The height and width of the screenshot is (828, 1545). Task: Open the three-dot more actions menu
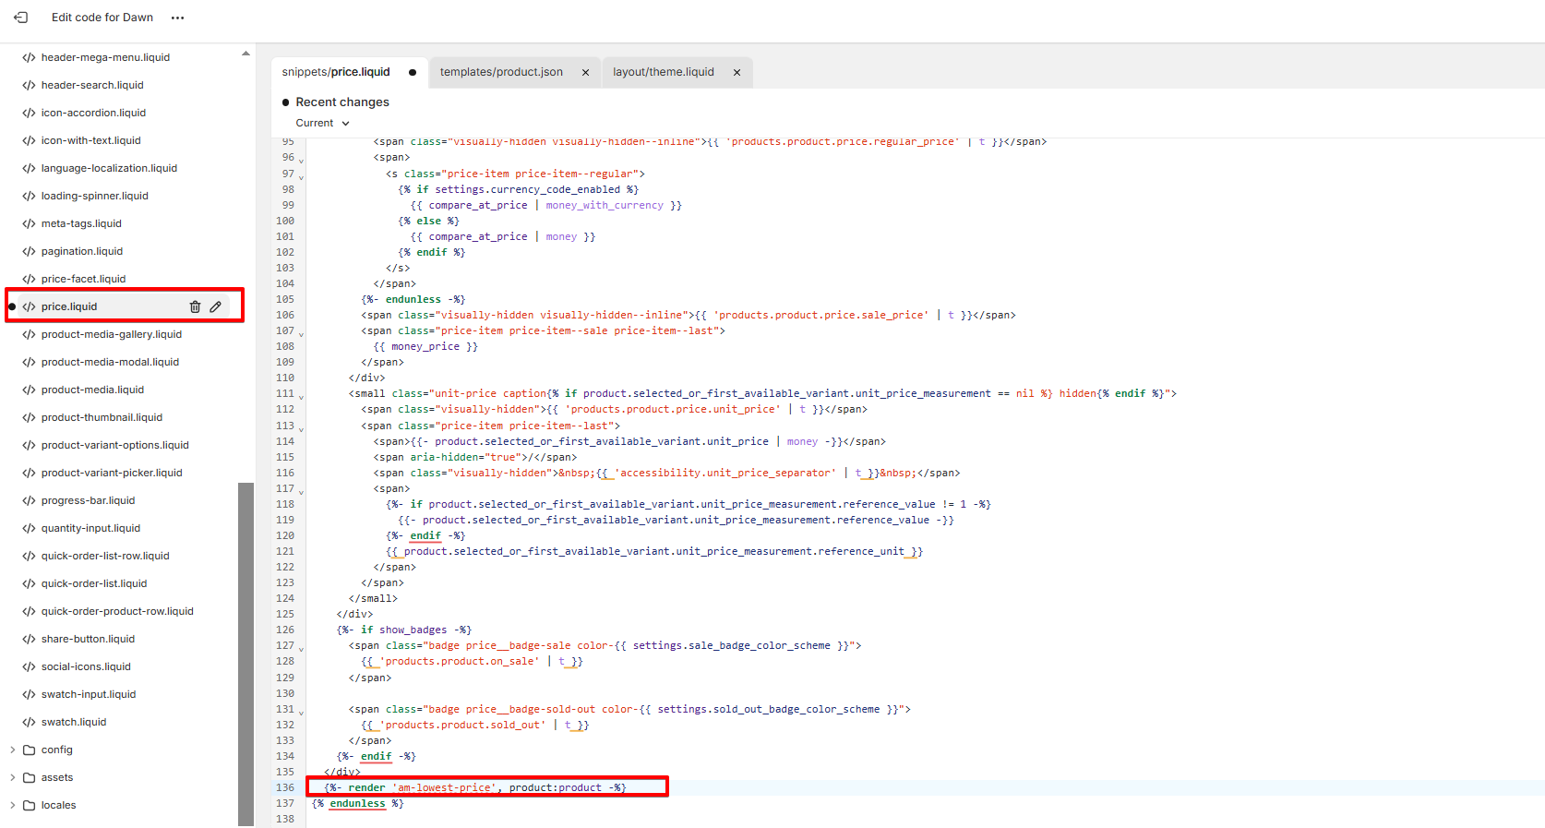(x=178, y=18)
